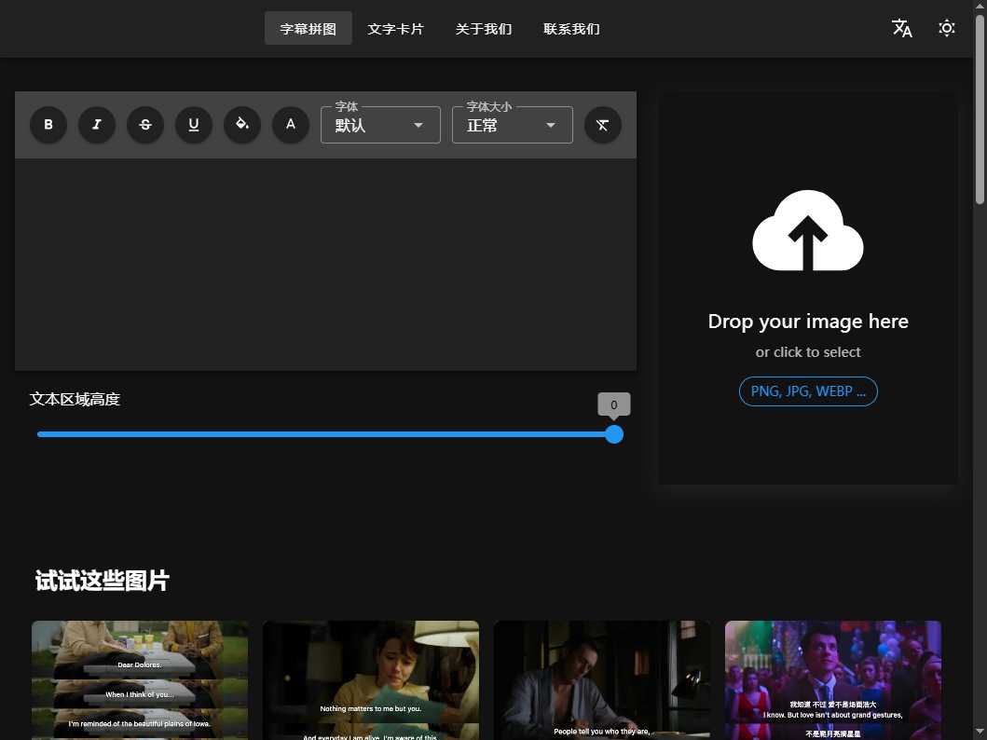Toggle bold text formatting
Screen dimensions: 987x740
(x=48, y=125)
